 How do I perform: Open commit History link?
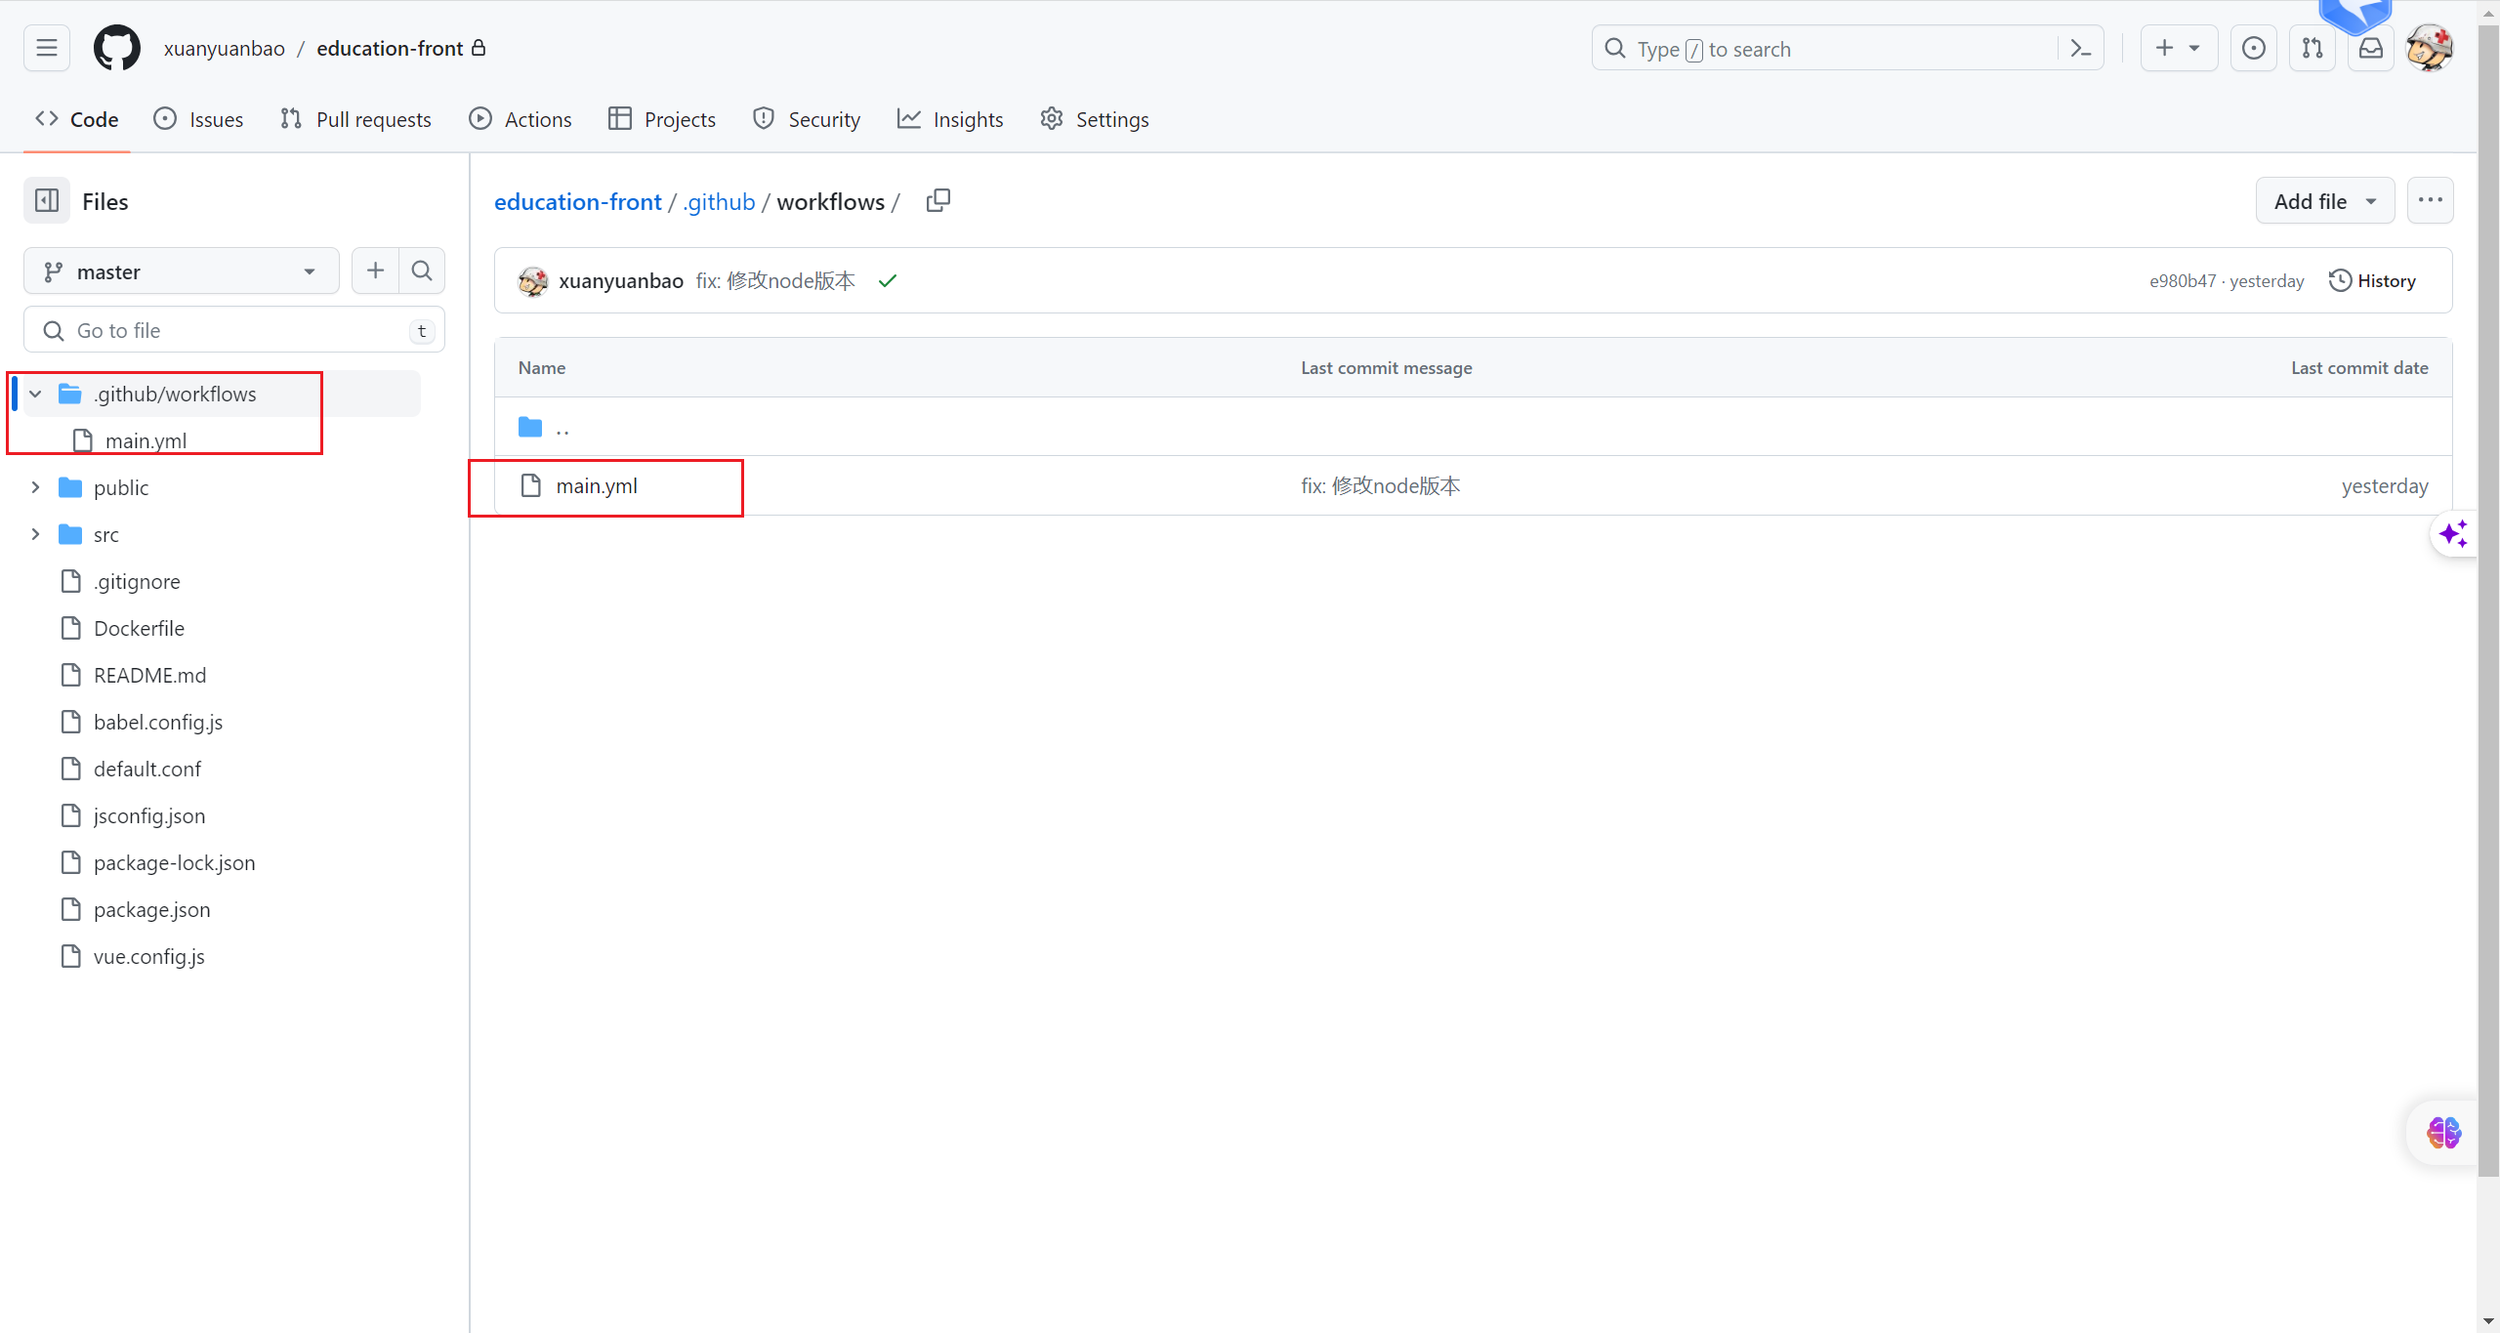[x=2373, y=281]
